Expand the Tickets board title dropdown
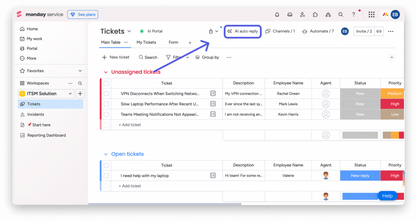 click(x=129, y=31)
